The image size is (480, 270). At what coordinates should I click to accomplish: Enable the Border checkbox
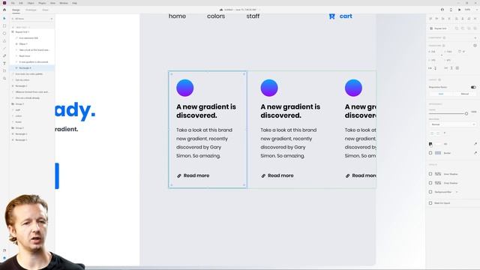(x=430, y=153)
